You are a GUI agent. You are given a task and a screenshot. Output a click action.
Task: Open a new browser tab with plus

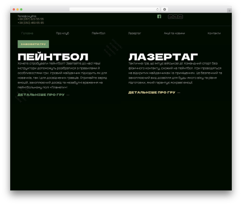(229, 11)
